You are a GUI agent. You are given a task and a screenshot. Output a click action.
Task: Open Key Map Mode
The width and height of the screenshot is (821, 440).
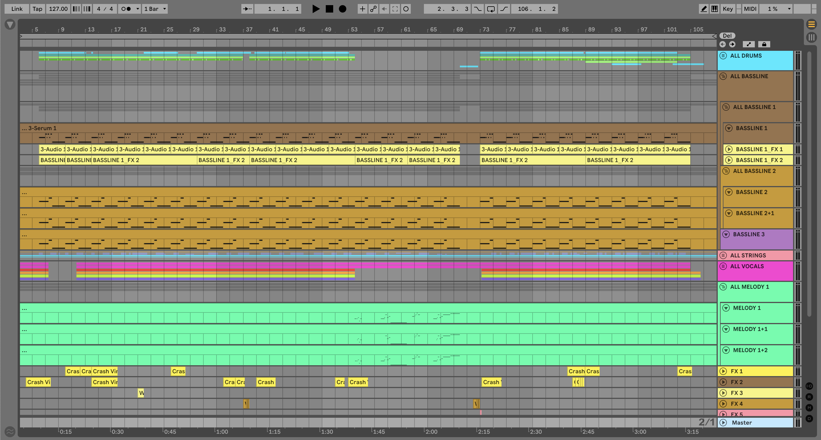pyautogui.click(x=728, y=9)
